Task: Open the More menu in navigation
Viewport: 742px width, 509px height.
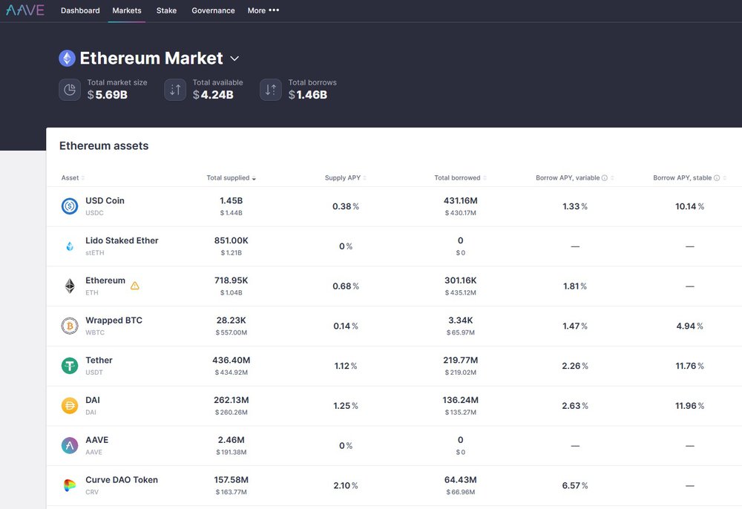Action: pyautogui.click(x=263, y=10)
